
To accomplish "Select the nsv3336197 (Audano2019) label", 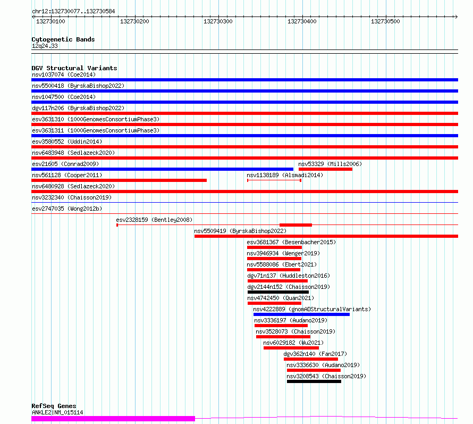I will (x=291, y=320).
